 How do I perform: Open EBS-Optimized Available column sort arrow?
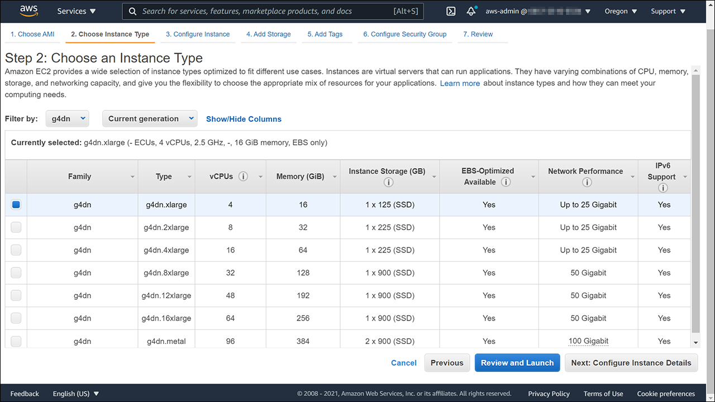(533, 177)
